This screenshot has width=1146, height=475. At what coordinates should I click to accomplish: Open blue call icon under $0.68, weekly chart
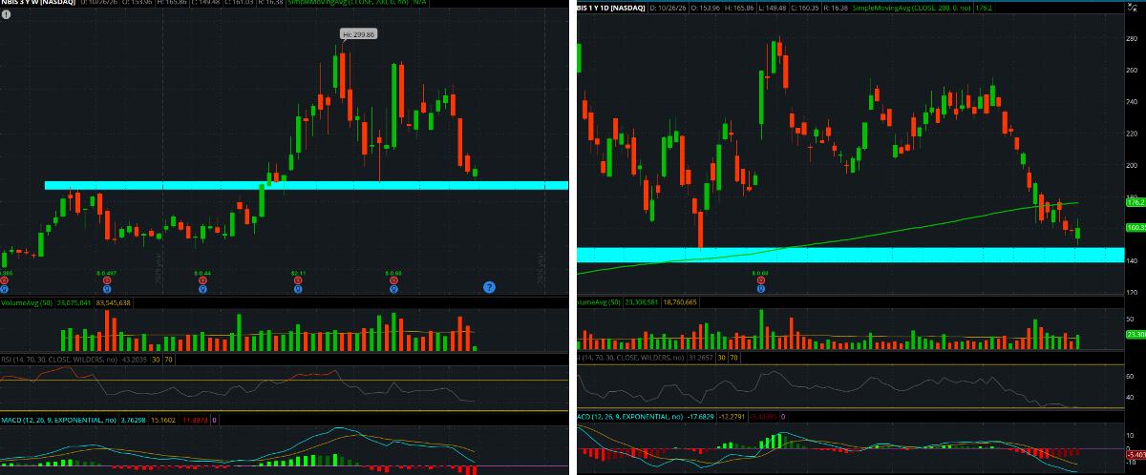pyautogui.click(x=393, y=289)
